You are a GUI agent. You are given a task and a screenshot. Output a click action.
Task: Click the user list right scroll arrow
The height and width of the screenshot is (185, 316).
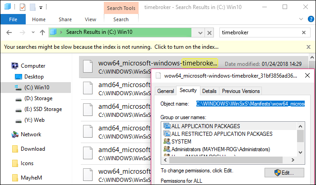[x=293, y=160]
